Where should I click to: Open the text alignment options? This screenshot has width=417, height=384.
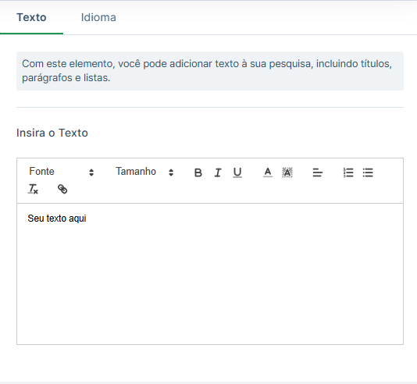point(317,172)
